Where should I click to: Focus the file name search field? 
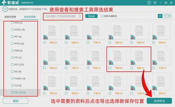tap(63, 16)
